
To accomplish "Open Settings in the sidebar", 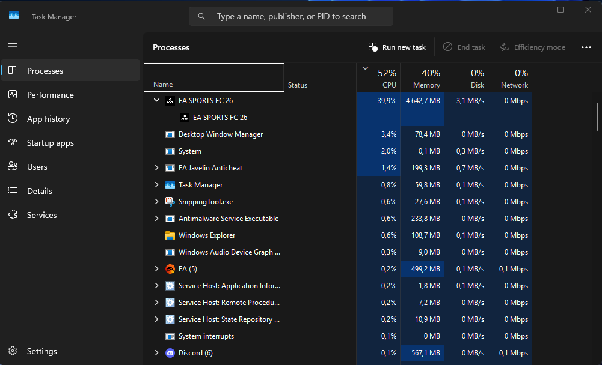I will [x=70, y=351].
